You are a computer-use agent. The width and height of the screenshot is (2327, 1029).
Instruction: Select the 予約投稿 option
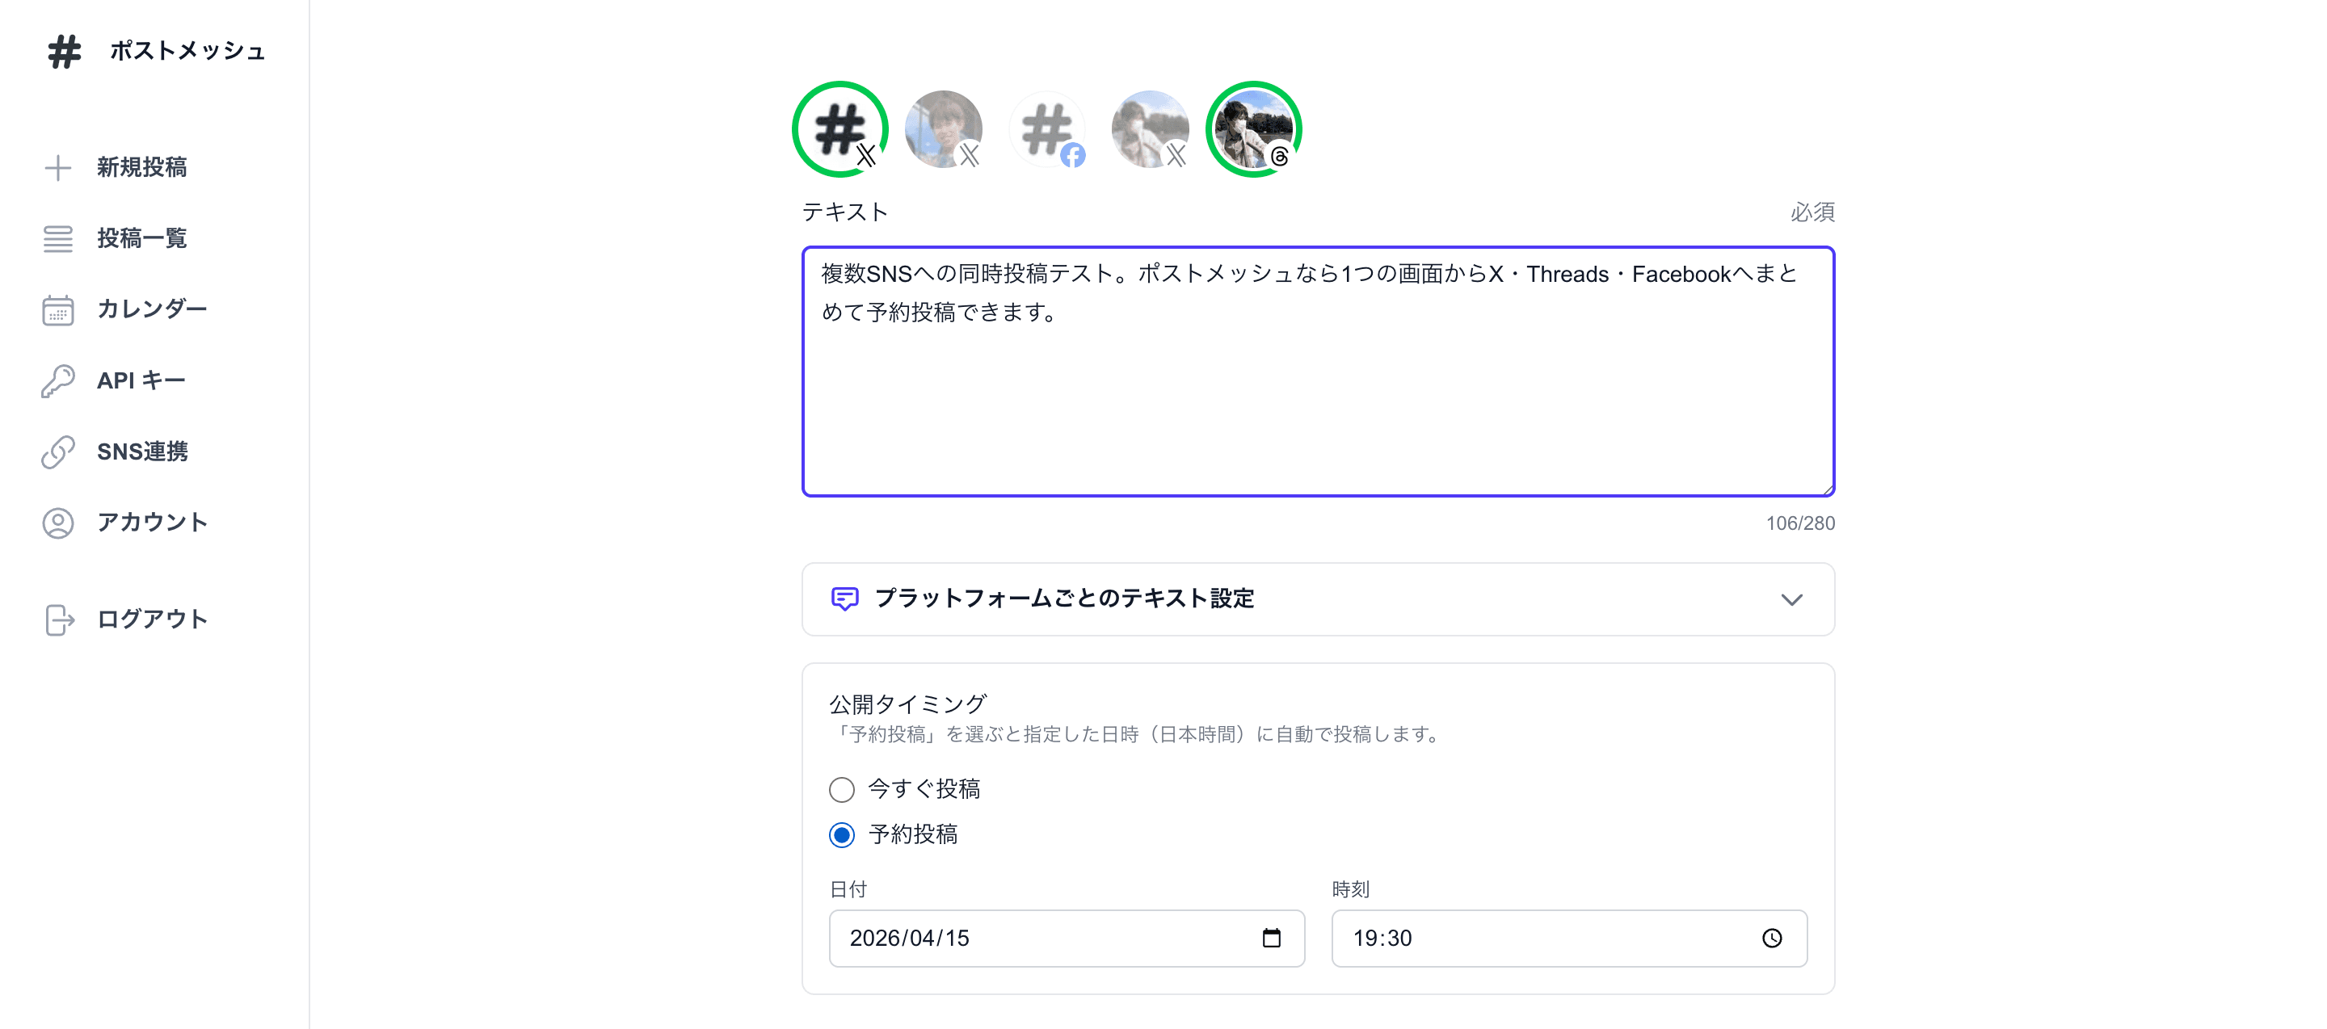pyautogui.click(x=841, y=835)
